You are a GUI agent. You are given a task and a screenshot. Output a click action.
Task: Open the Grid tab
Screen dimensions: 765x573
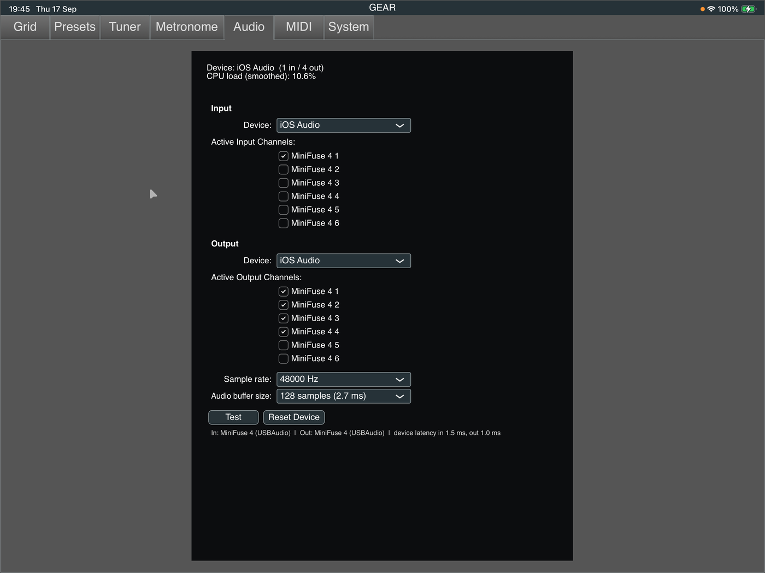(25, 27)
